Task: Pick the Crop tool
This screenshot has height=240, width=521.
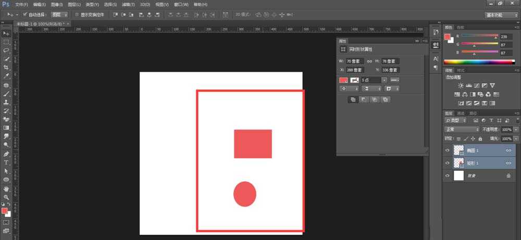Action: tap(6, 68)
